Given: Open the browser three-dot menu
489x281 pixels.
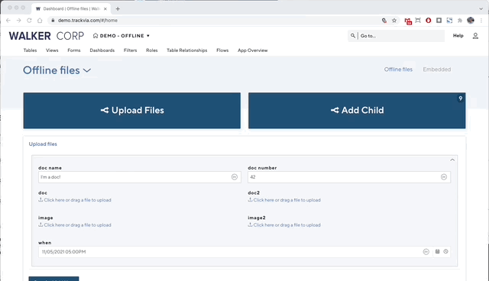Looking at the screenshot, I should pyautogui.click(x=481, y=21).
